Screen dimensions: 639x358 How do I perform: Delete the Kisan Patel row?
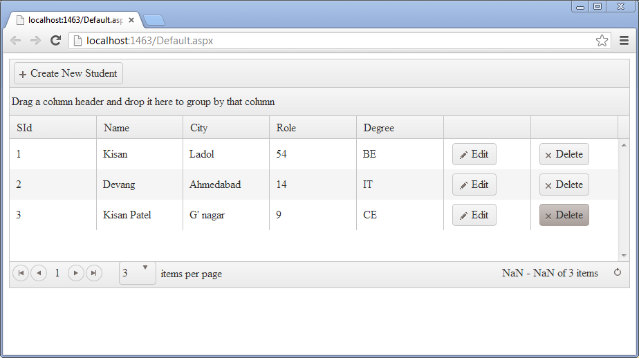point(564,215)
